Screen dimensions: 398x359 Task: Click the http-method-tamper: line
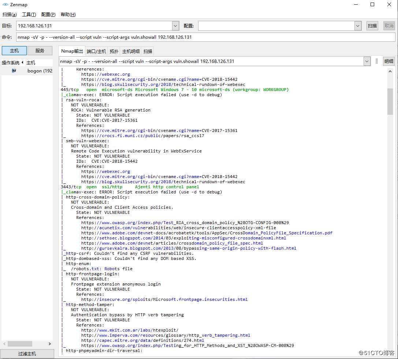tap(90, 305)
